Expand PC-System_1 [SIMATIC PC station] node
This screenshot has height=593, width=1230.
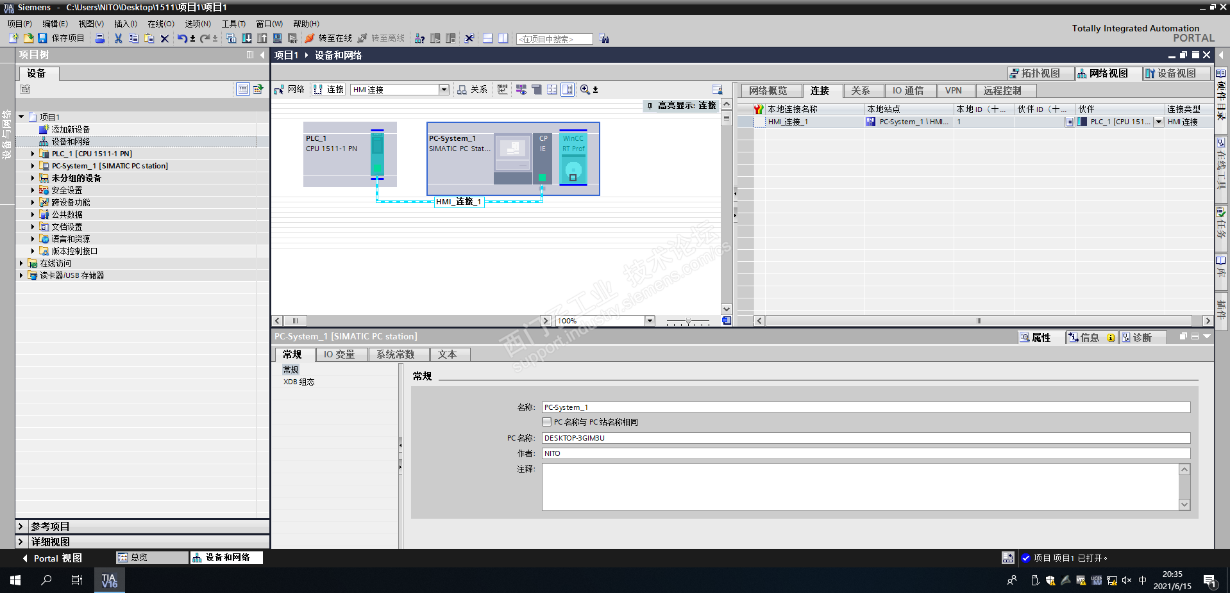pos(33,166)
